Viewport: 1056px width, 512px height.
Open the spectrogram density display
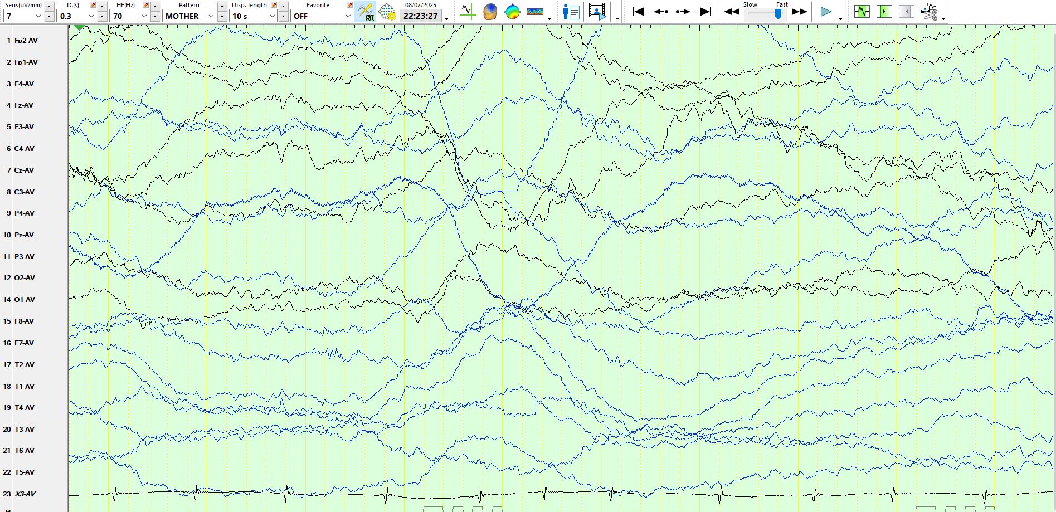coord(535,11)
